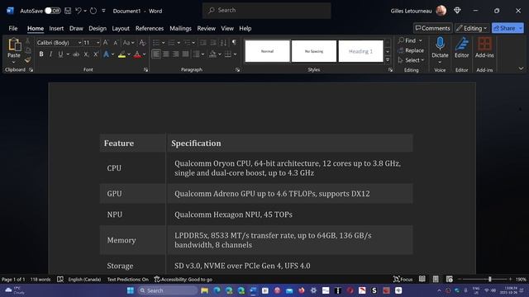This screenshot has height=297, width=529.
Task: Align paragraph text to the right
Action: [x=176, y=54]
